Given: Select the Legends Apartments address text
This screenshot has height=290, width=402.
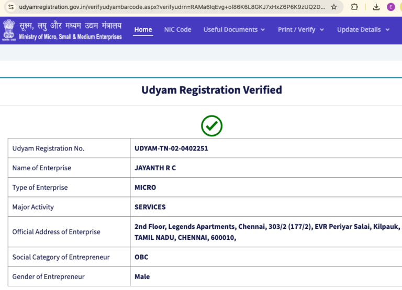Looking at the screenshot, I should [267, 232].
